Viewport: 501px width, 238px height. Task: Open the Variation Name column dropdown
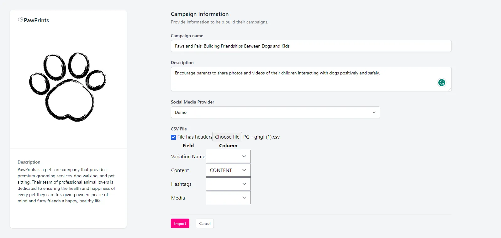228,156
